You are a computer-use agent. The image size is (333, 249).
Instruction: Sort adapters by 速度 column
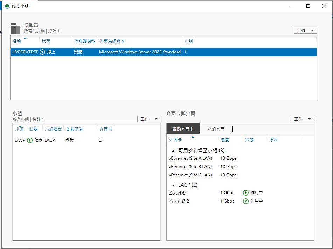point(225,140)
